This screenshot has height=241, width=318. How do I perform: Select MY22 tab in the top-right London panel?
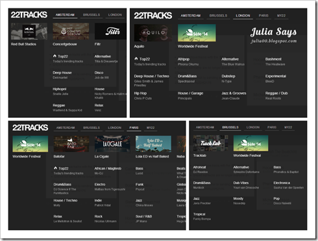pyautogui.click(x=281, y=16)
